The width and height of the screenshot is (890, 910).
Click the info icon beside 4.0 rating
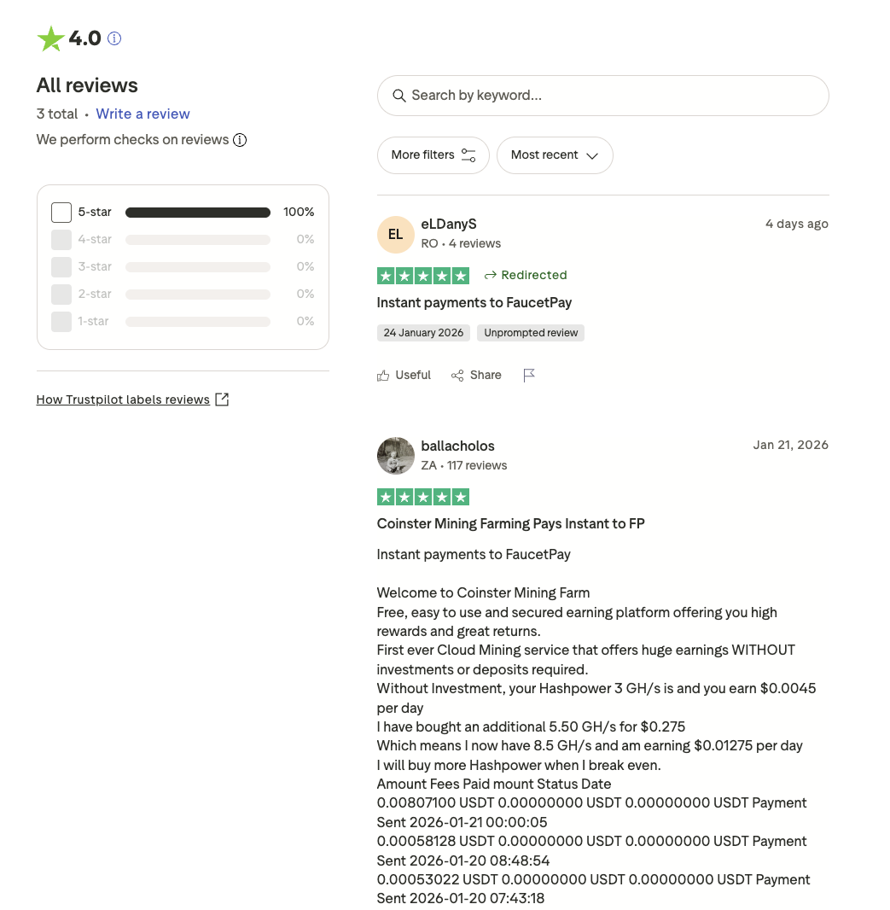[x=114, y=38]
